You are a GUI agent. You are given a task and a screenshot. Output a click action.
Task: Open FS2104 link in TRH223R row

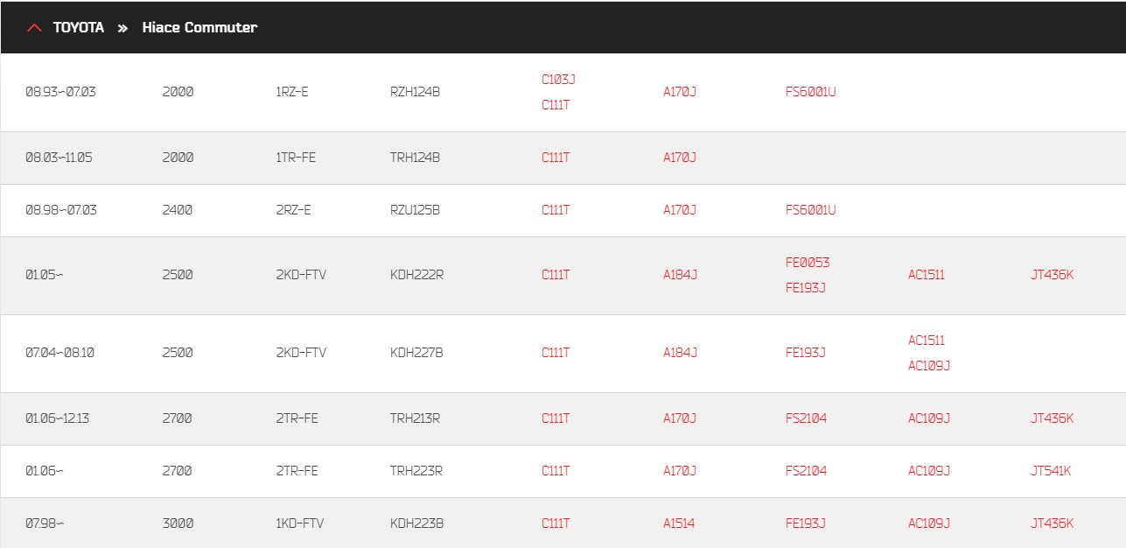[806, 470]
